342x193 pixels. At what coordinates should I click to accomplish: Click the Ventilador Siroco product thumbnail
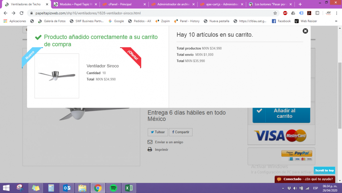click(x=57, y=76)
